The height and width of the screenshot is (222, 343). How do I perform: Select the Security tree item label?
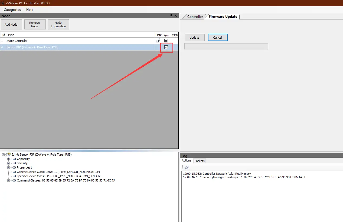[x=22, y=163]
